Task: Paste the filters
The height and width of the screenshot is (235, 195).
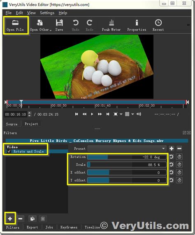Action: coord(43,218)
